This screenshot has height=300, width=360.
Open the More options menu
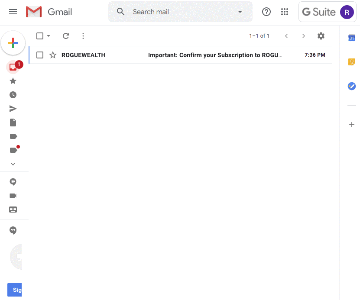pos(83,36)
